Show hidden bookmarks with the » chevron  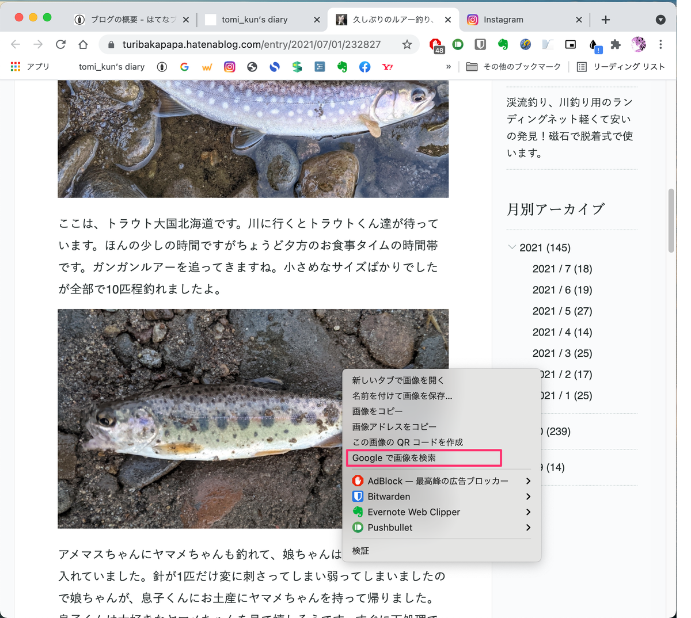point(448,67)
